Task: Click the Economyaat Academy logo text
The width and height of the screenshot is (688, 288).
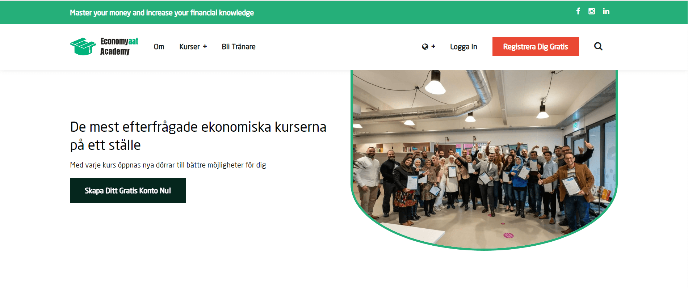Action: click(119, 46)
